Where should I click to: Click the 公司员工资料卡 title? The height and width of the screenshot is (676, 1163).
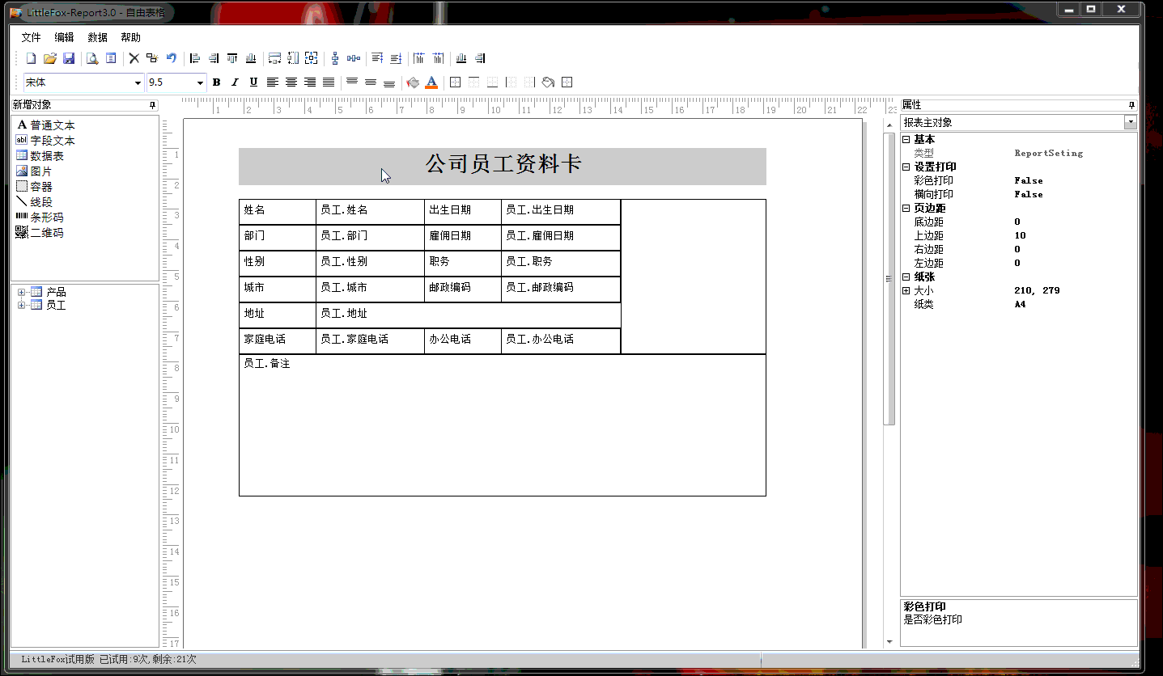(x=503, y=164)
